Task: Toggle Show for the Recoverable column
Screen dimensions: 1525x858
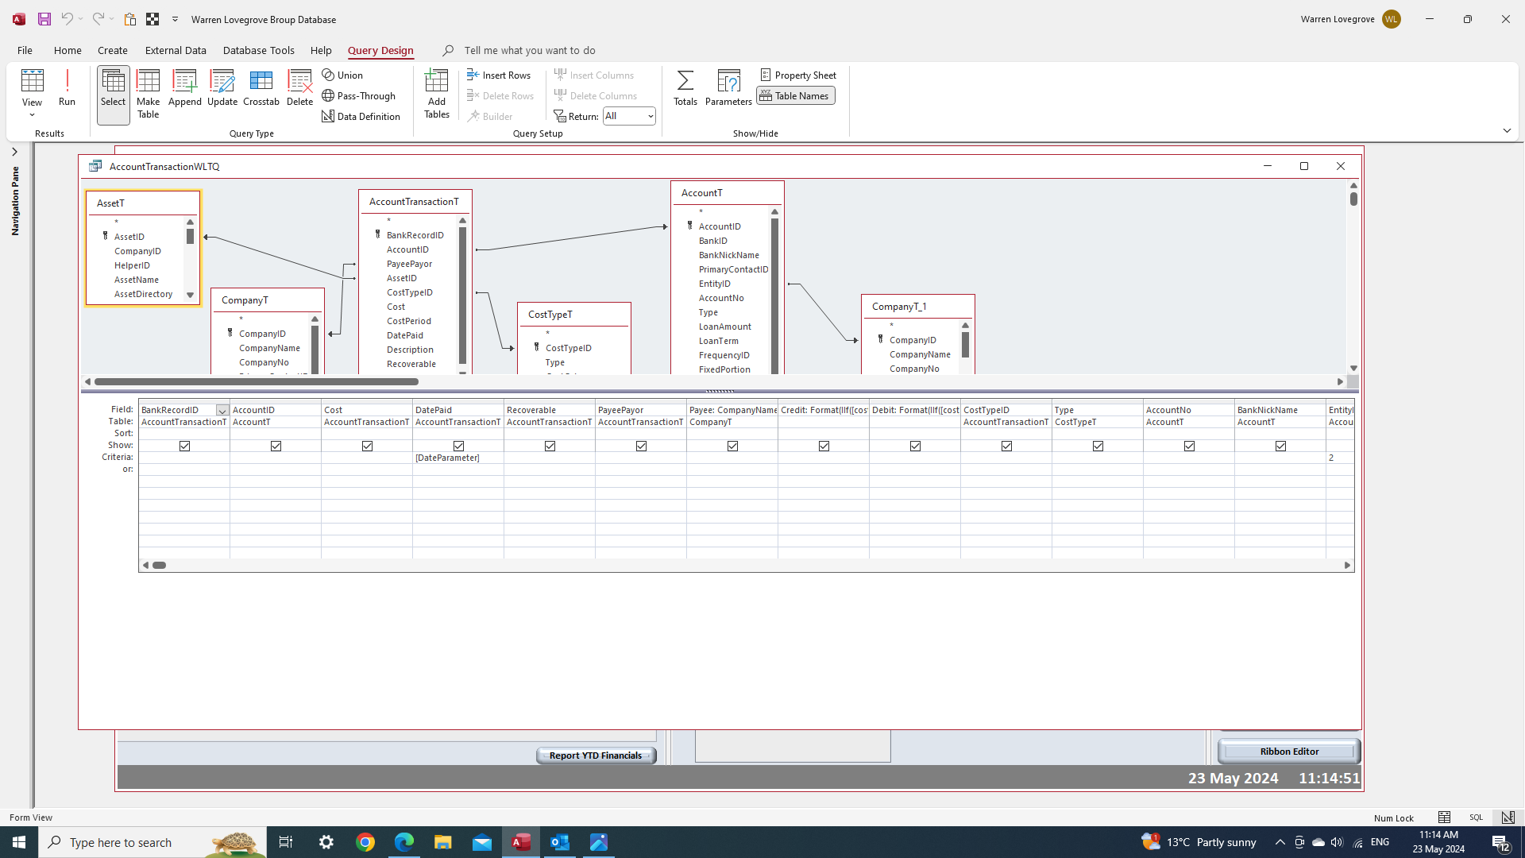Action: 549,446
